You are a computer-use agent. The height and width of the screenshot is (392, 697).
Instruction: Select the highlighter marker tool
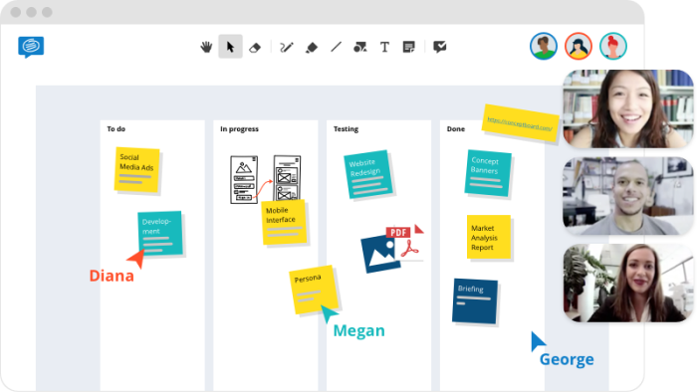pyautogui.click(x=312, y=48)
